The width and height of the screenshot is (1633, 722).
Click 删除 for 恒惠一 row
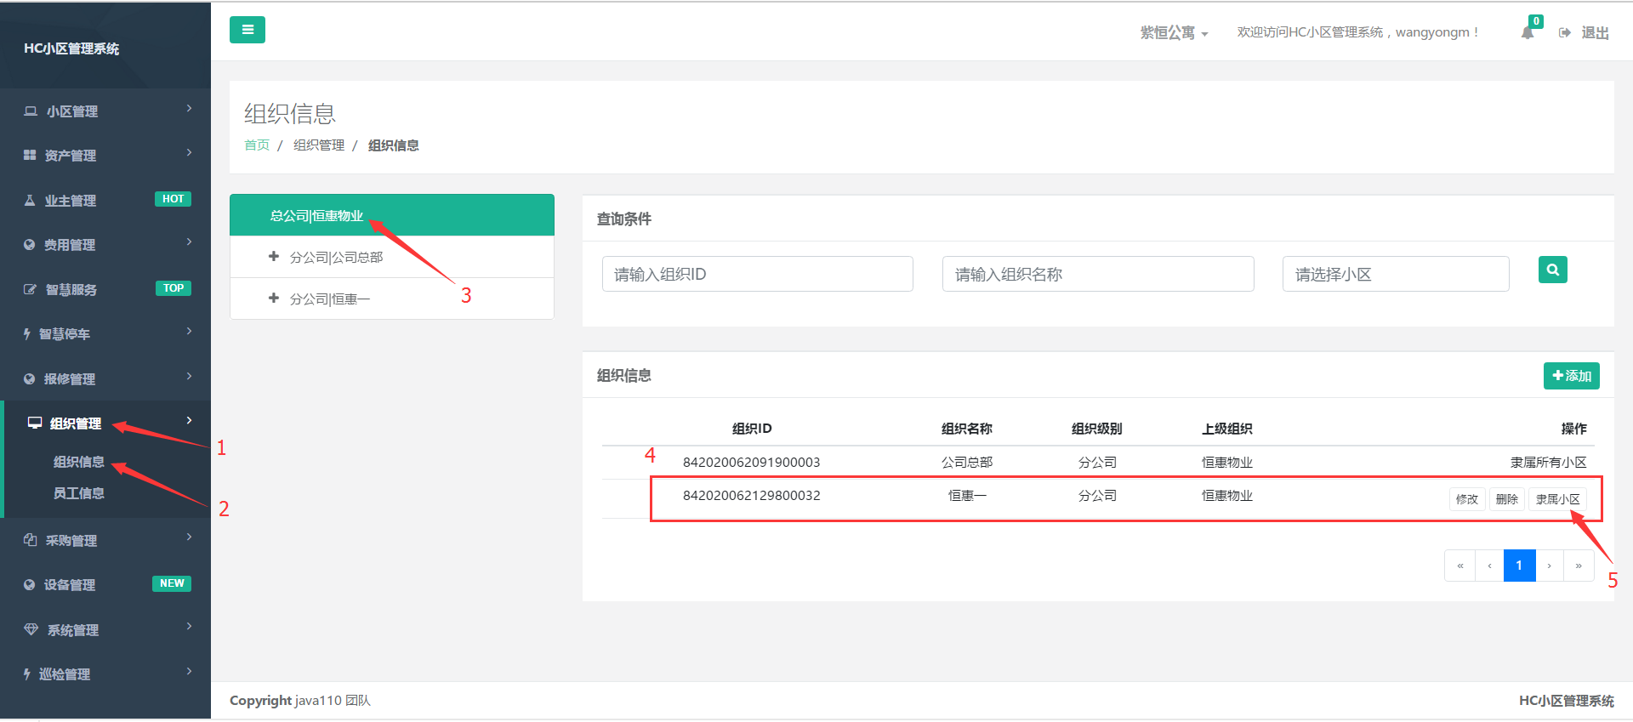[x=1507, y=499]
